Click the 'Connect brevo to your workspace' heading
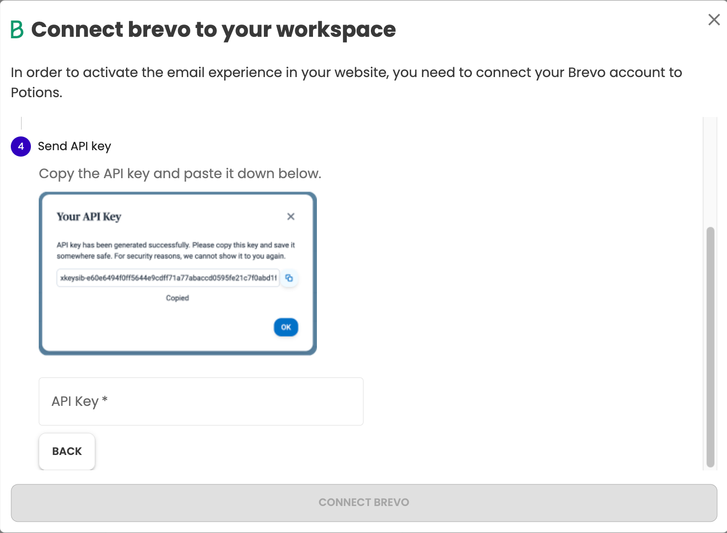Viewport: 727px width, 533px height. [213, 30]
